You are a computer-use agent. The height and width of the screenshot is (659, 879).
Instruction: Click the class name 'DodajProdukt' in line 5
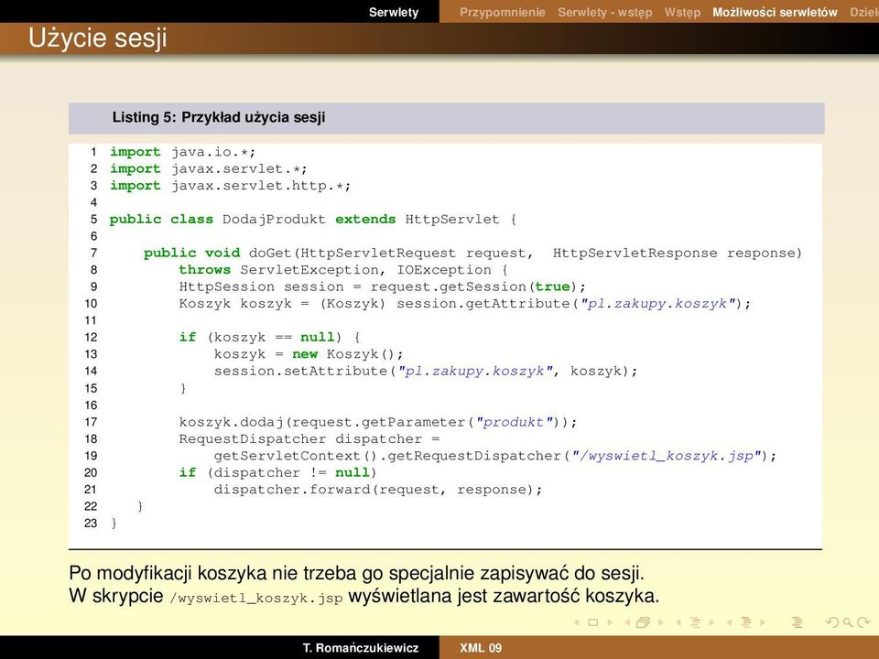pos(274,219)
